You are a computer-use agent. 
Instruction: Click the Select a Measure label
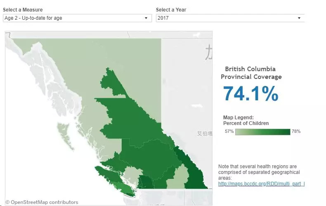point(23,10)
